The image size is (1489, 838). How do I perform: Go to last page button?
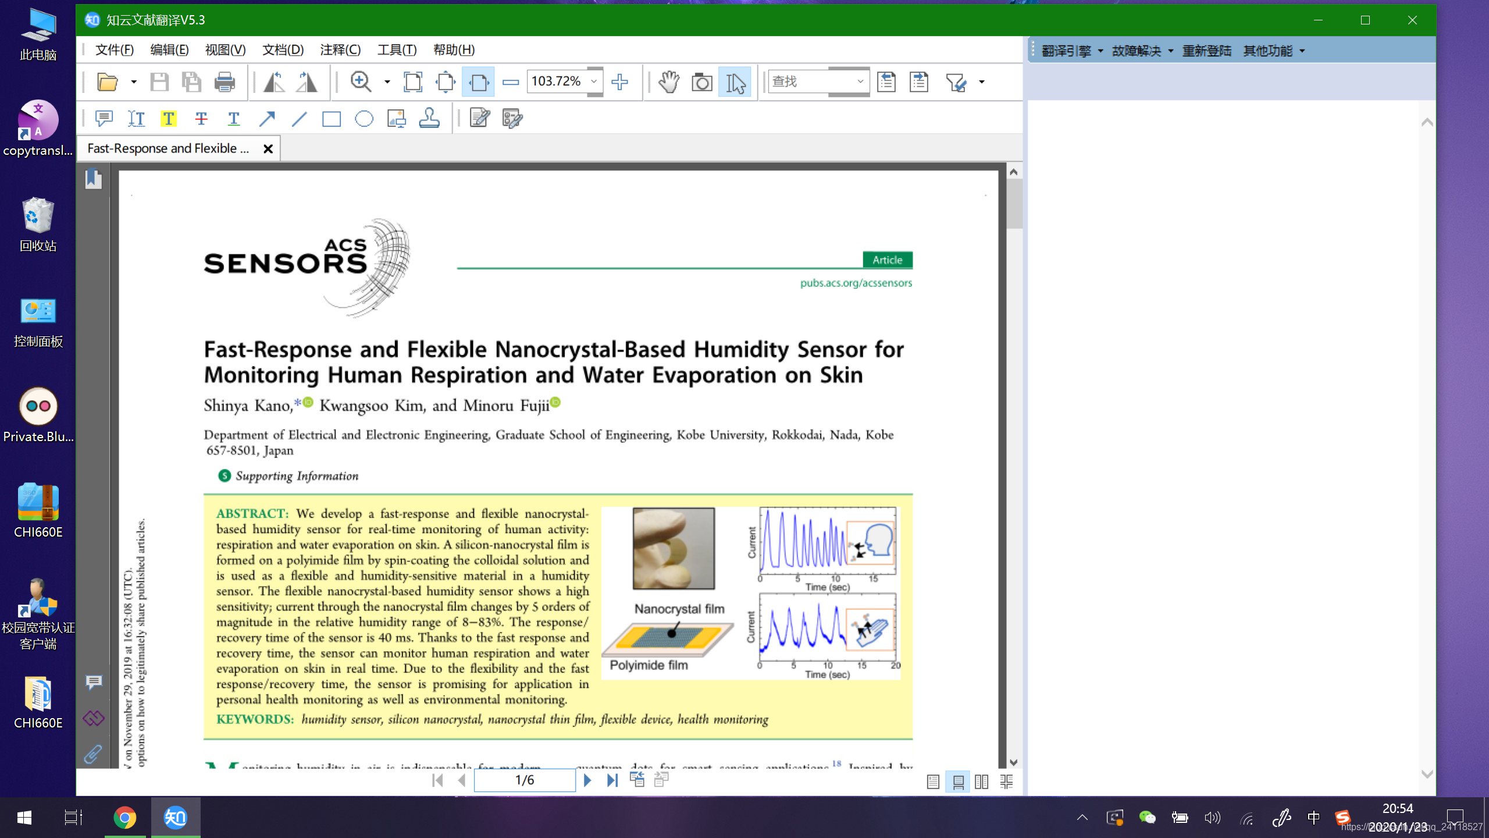click(612, 780)
